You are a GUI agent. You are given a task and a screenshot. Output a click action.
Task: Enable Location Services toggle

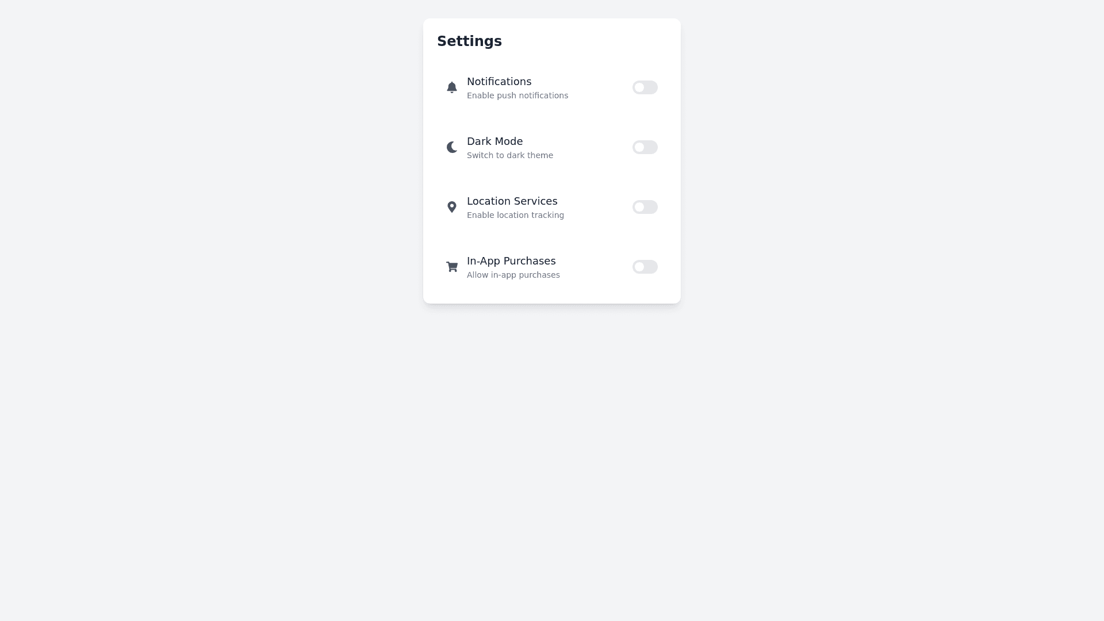click(x=645, y=207)
